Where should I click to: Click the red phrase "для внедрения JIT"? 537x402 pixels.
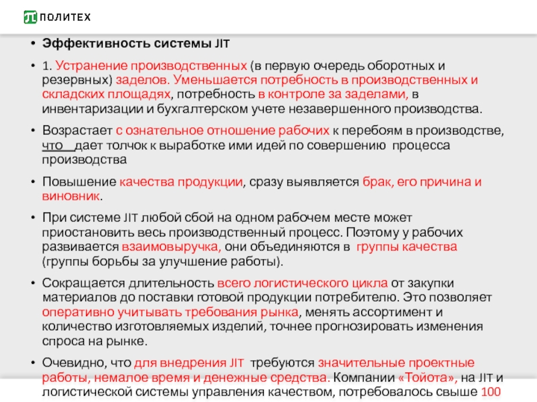[191, 362]
